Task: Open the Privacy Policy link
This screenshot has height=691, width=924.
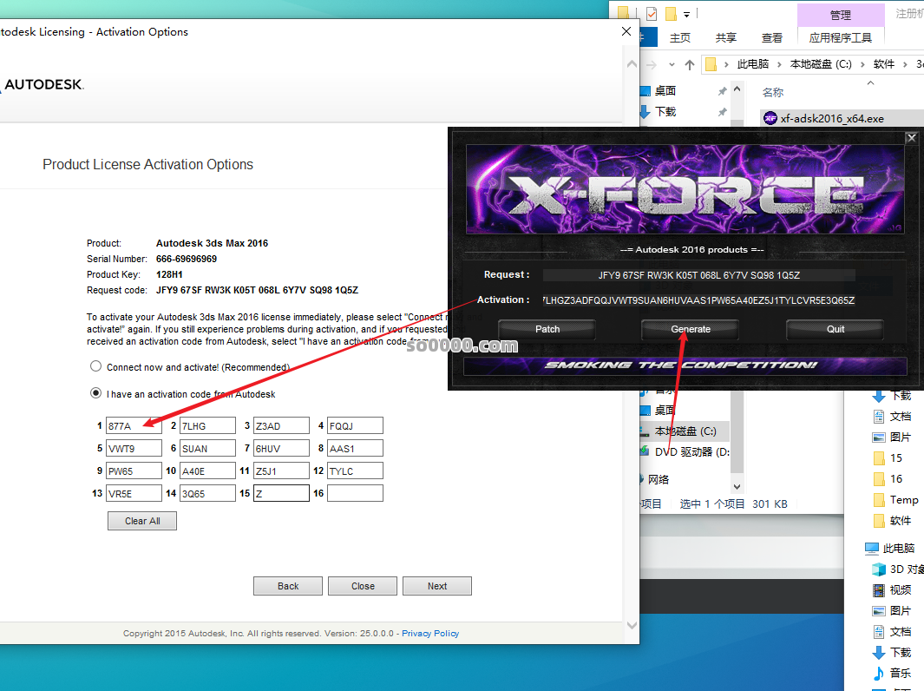Action: pyautogui.click(x=430, y=634)
